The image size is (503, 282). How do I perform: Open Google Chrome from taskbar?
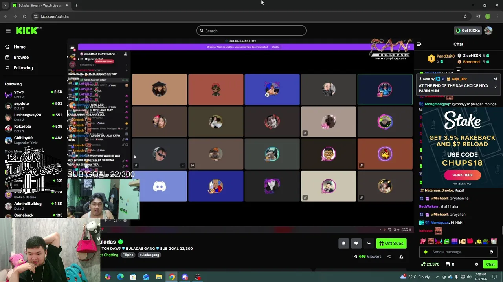pyautogui.click(x=172, y=277)
